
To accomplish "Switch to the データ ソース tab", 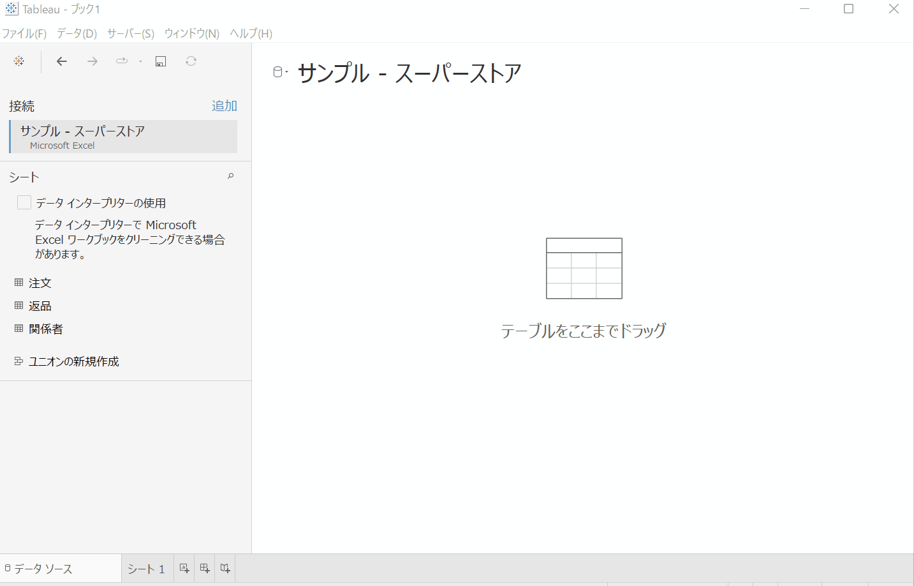I will click(61, 568).
